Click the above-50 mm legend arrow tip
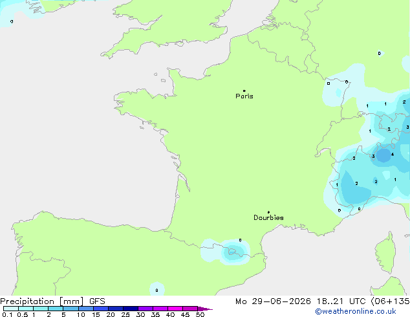The height and width of the screenshot is (317, 410). [x=205, y=309]
